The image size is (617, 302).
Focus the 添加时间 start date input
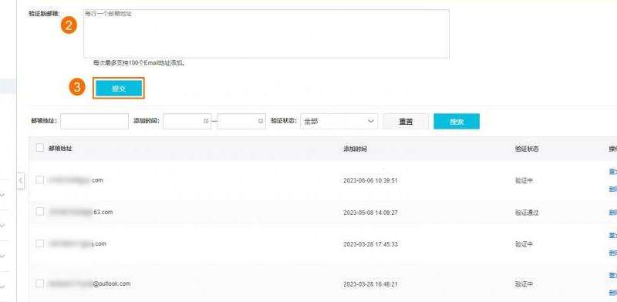[187, 122]
